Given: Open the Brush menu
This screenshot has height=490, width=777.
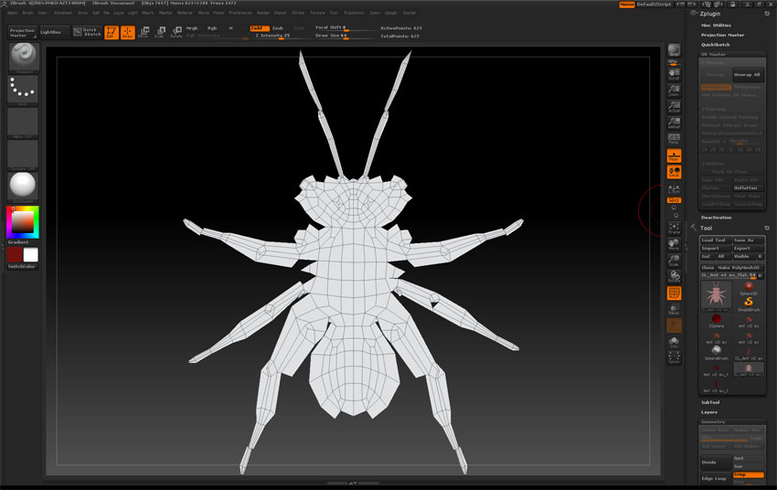Looking at the screenshot, I should (27, 13).
